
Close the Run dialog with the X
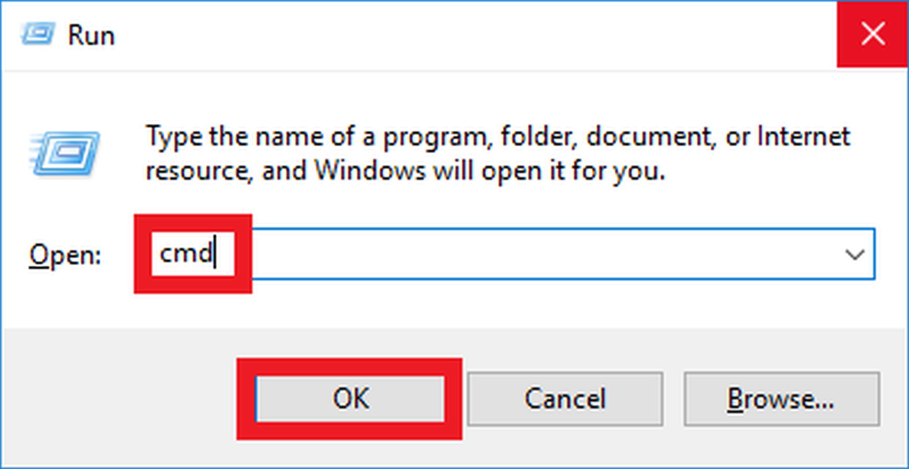point(872,34)
